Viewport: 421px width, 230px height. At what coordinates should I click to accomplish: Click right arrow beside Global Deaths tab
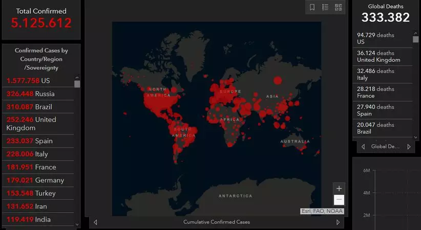coord(409,147)
